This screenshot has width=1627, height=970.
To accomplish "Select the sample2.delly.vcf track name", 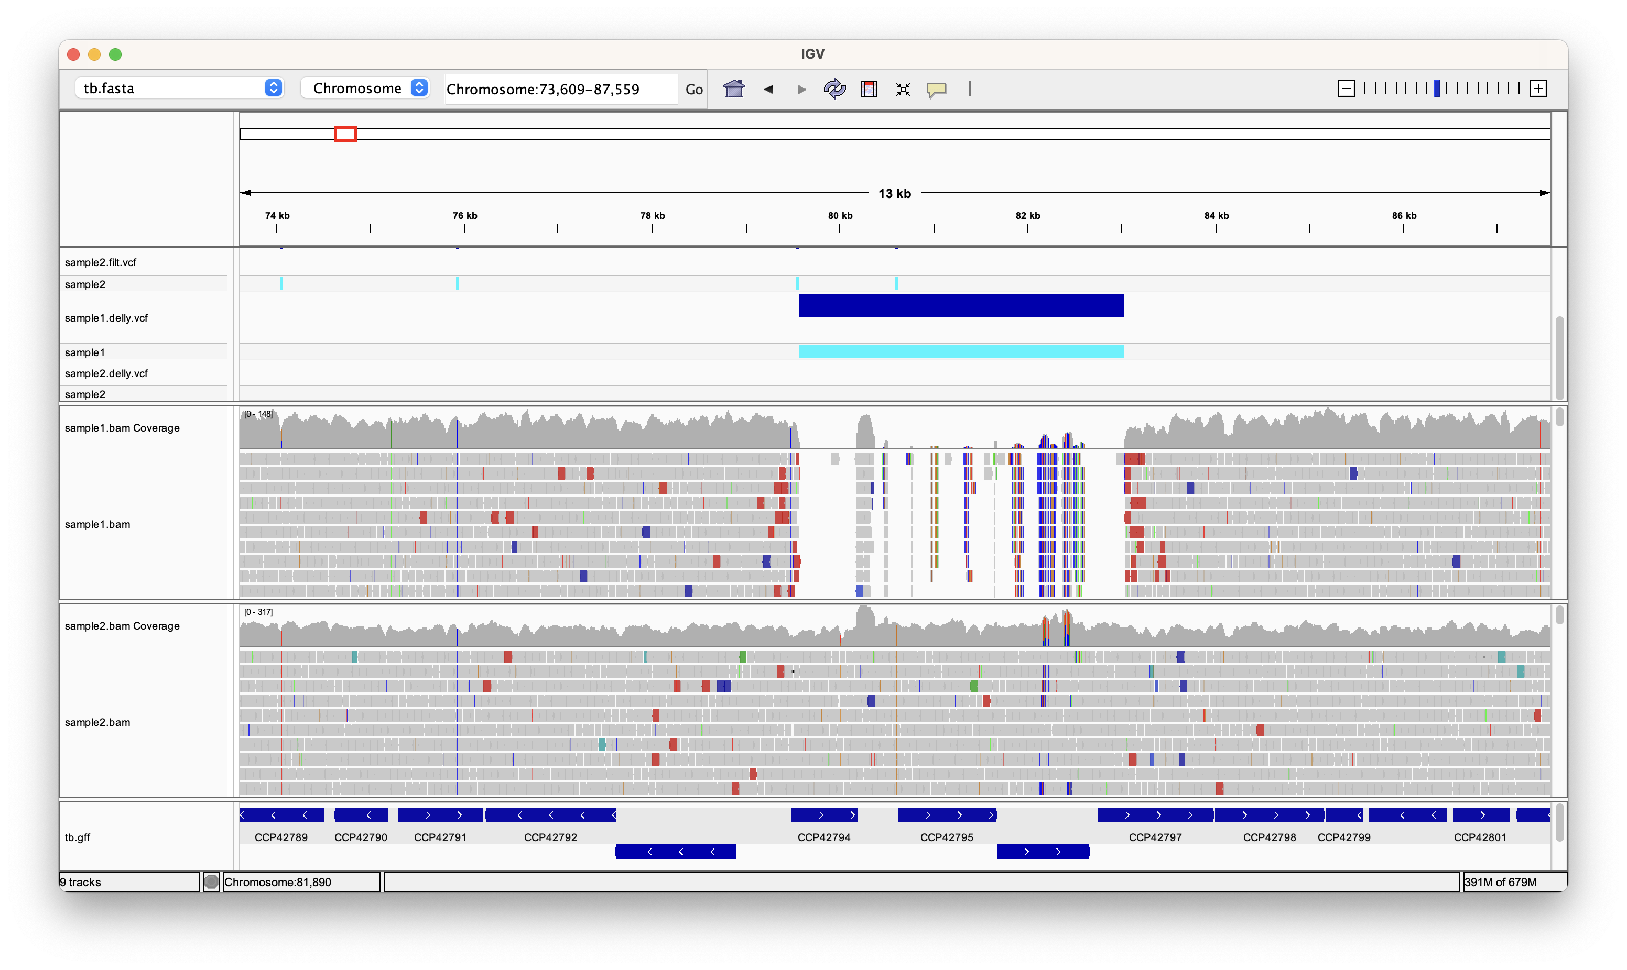I will (x=106, y=373).
